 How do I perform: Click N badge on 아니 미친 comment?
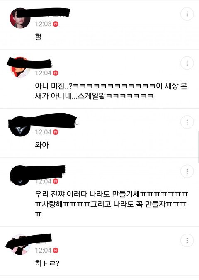[56, 73]
